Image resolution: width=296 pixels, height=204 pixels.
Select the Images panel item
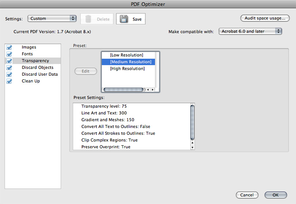coord(29,47)
